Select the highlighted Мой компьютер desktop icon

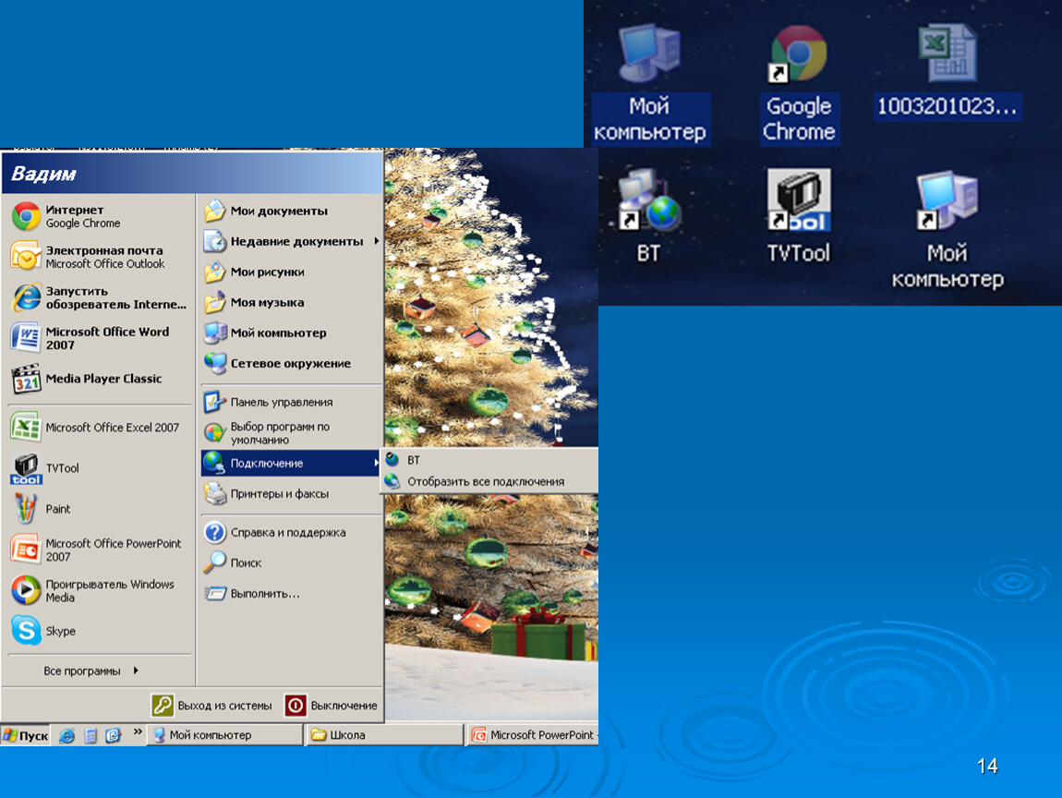(x=649, y=85)
